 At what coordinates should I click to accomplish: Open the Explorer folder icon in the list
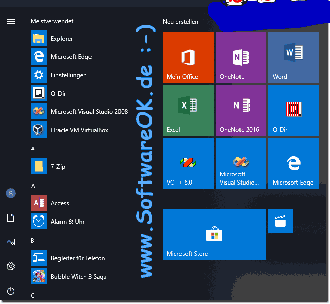click(39, 38)
